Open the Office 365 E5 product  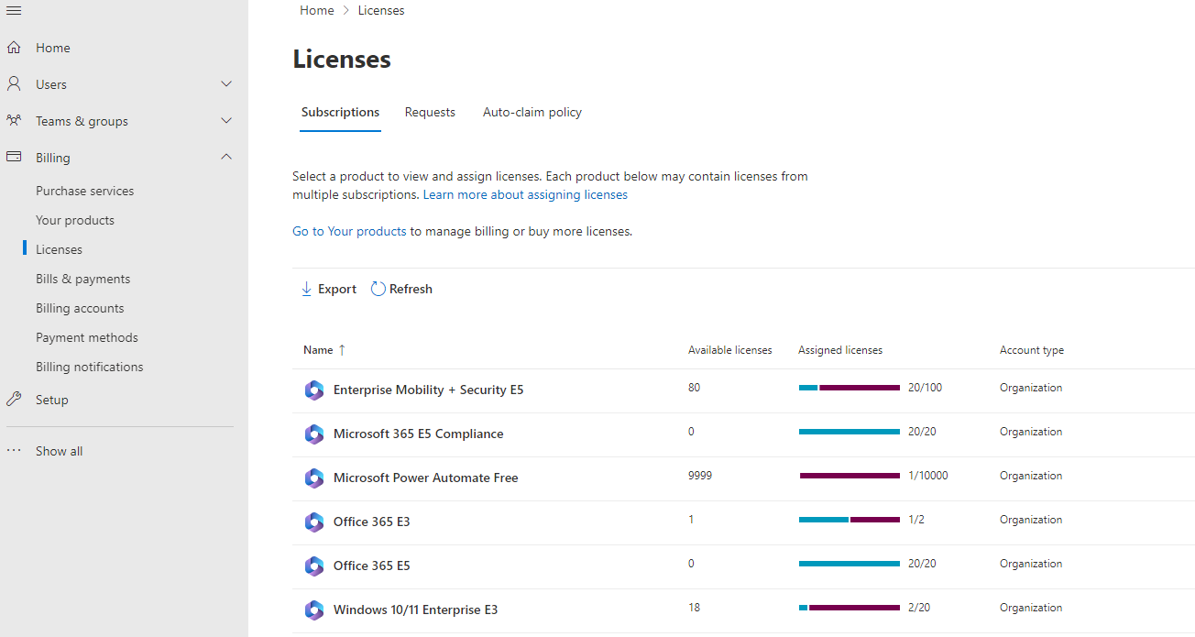click(372, 566)
